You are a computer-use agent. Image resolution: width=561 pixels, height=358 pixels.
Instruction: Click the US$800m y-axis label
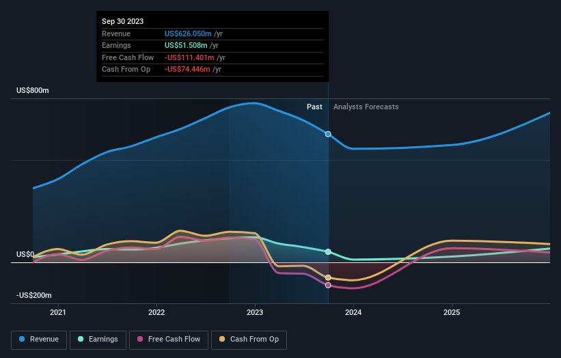click(33, 90)
